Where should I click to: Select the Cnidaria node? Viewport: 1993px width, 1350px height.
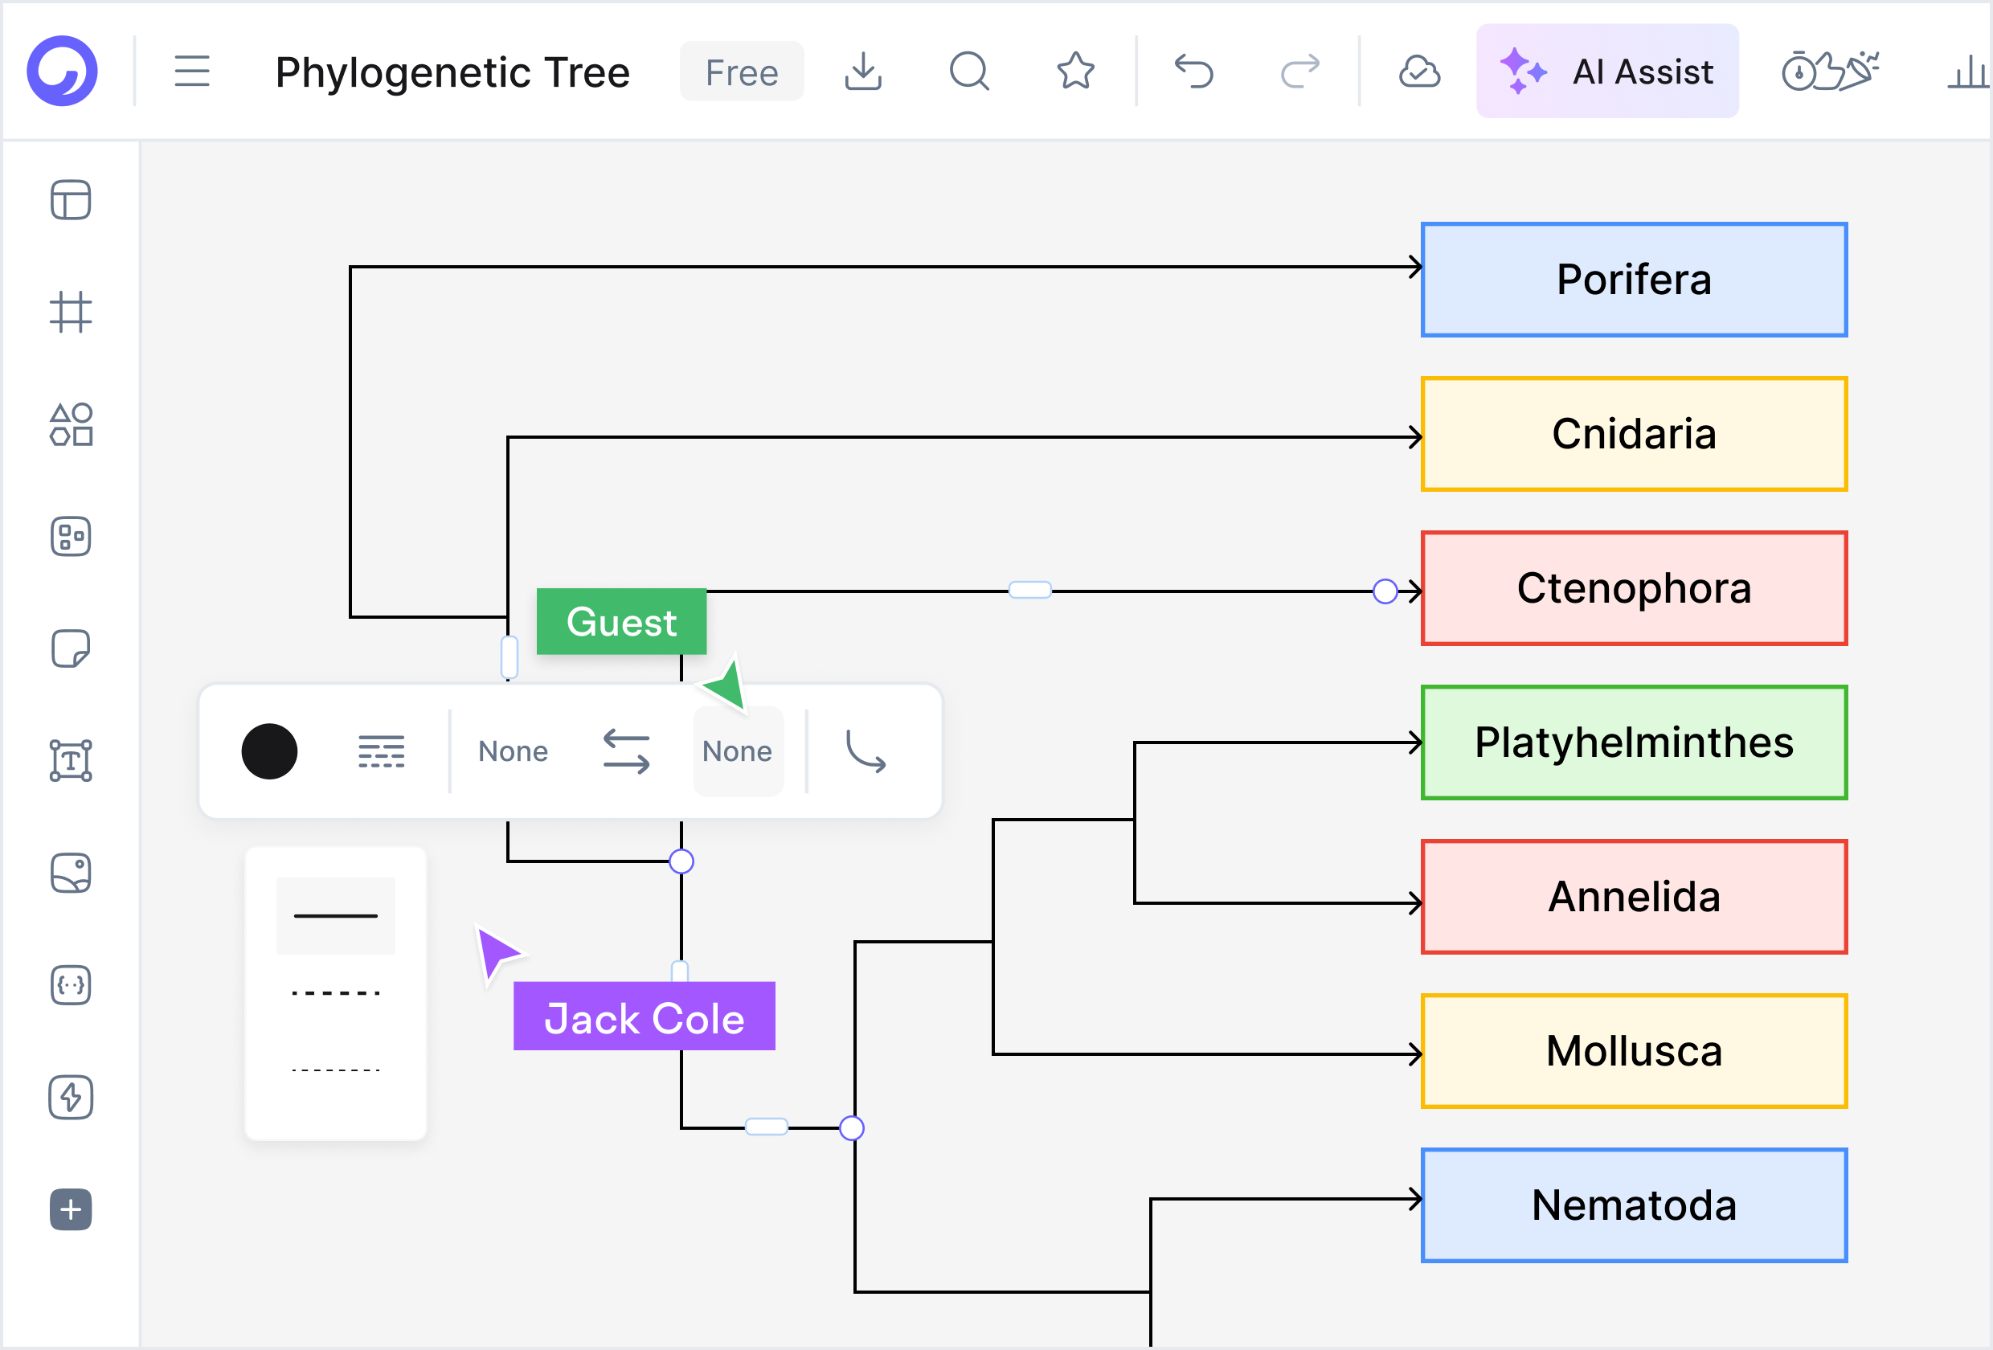pos(1634,434)
